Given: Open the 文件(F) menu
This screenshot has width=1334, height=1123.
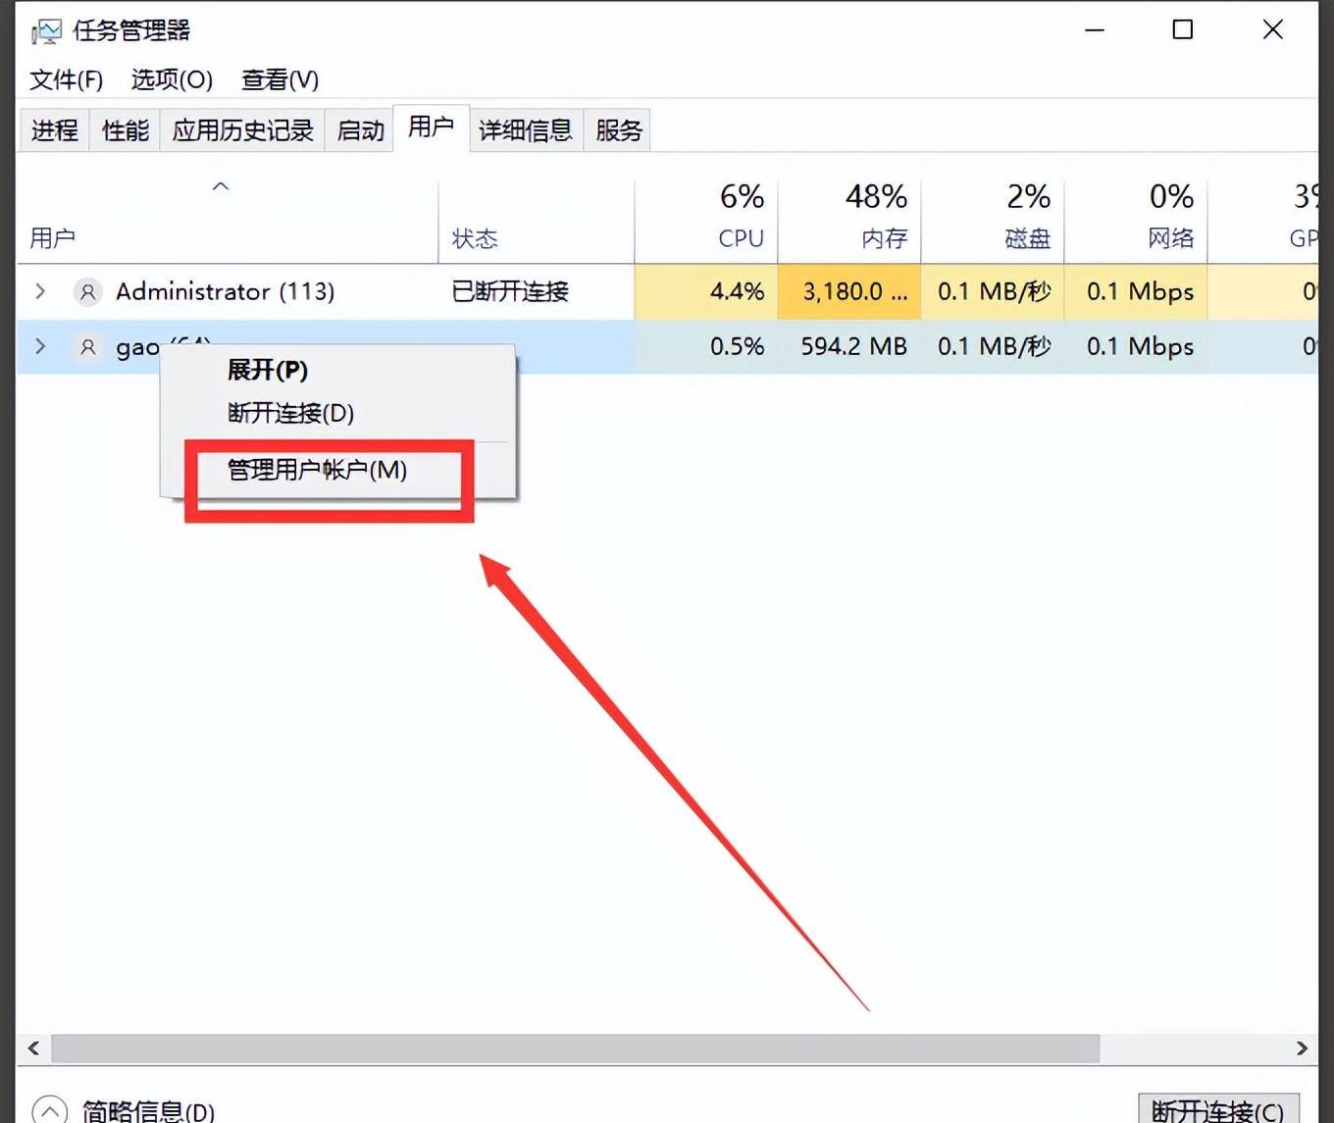Looking at the screenshot, I should 66,79.
